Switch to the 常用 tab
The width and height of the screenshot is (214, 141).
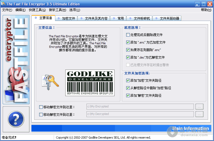pyautogui.click(x=118, y=18)
